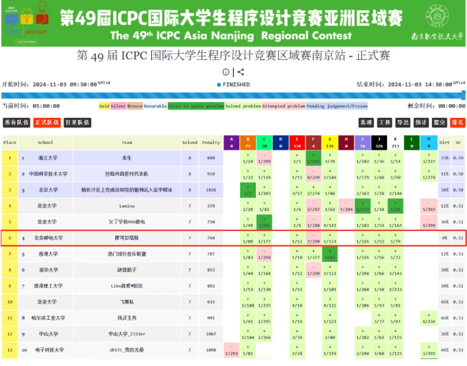Screen dimensions: 467x366
Task: Click team name Lumina
Action: pos(127,206)
